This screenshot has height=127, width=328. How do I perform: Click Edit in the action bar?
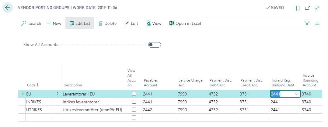pos(131,23)
